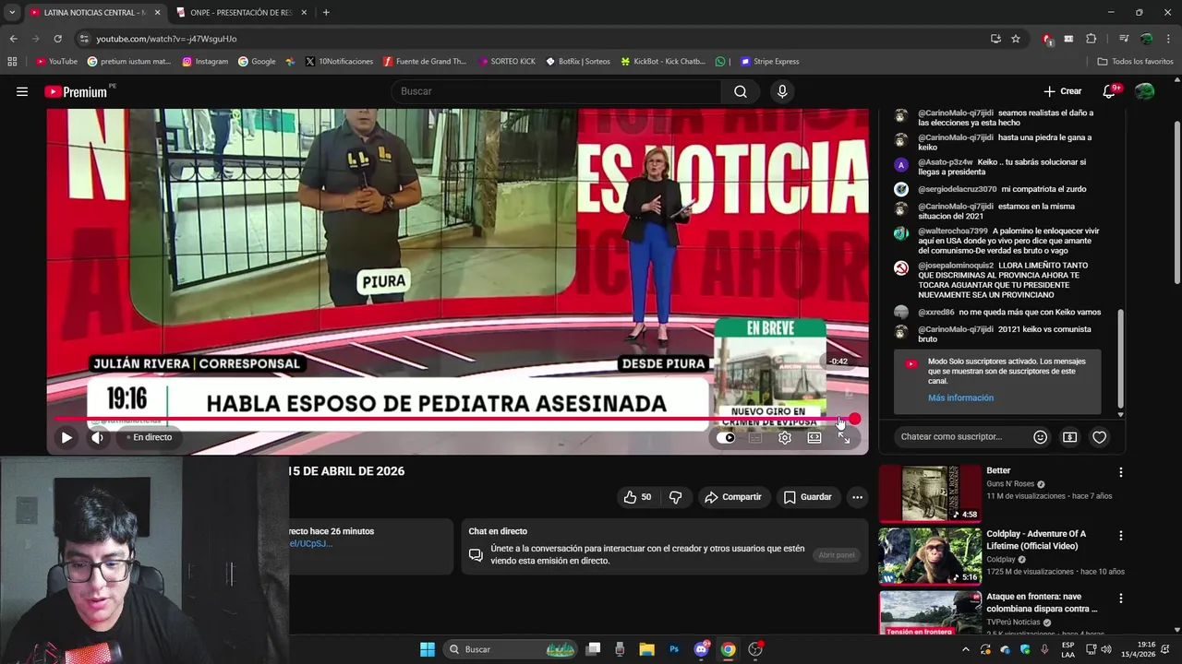Open Photoshop from the taskbar
Viewport: 1182px width, 664px height.
click(x=674, y=649)
